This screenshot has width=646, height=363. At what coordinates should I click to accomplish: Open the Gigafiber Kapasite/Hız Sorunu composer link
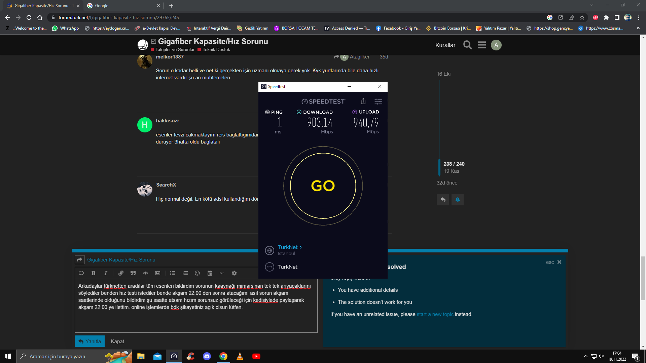(121, 260)
